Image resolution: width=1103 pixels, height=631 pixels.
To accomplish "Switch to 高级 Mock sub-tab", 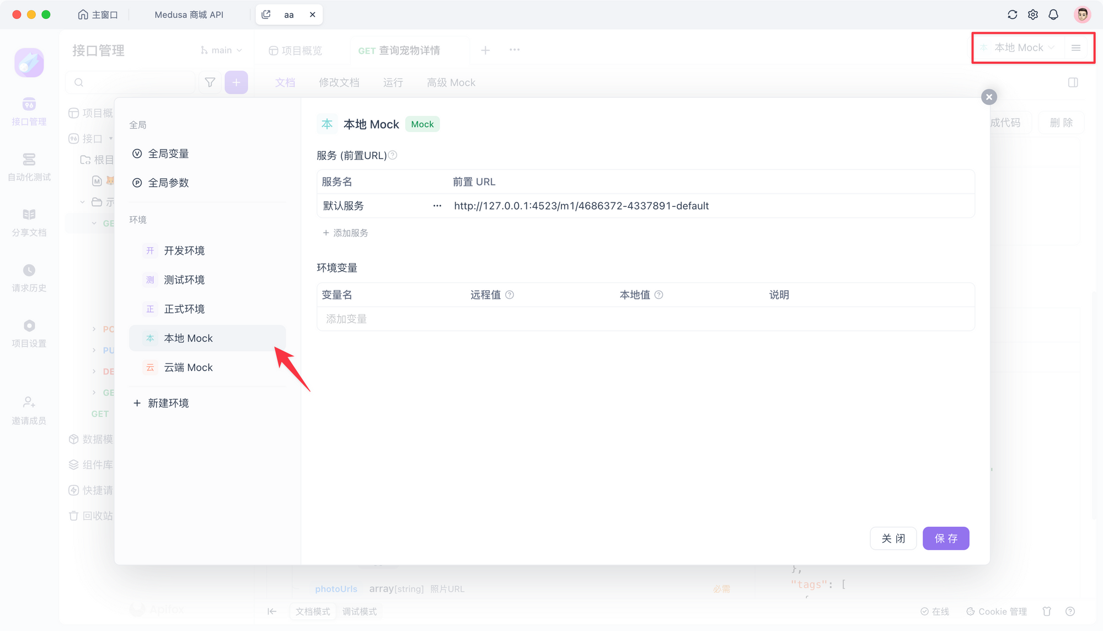I will (x=451, y=83).
